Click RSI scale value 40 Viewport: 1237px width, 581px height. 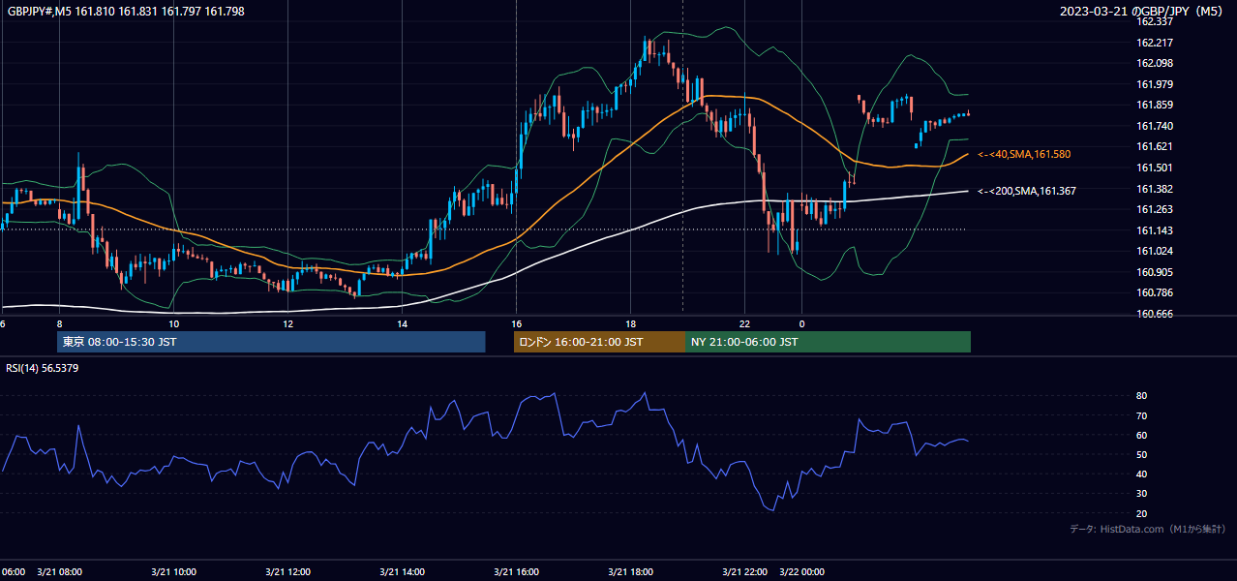(1142, 474)
